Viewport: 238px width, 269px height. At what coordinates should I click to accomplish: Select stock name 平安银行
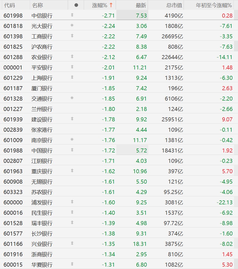click(x=42, y=68)
